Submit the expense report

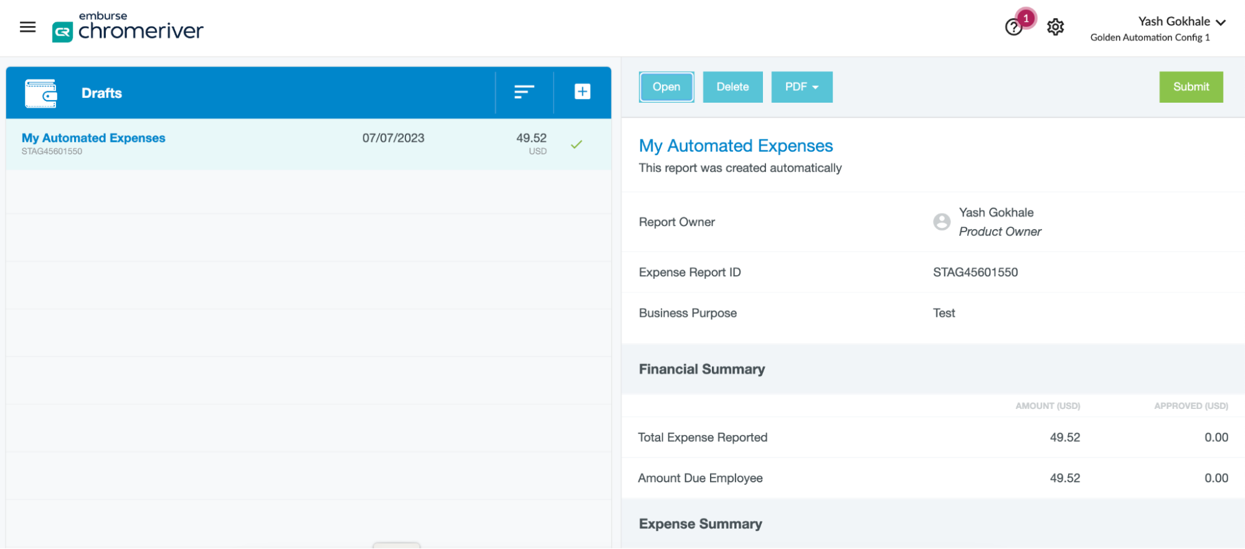pos(1191,87)
